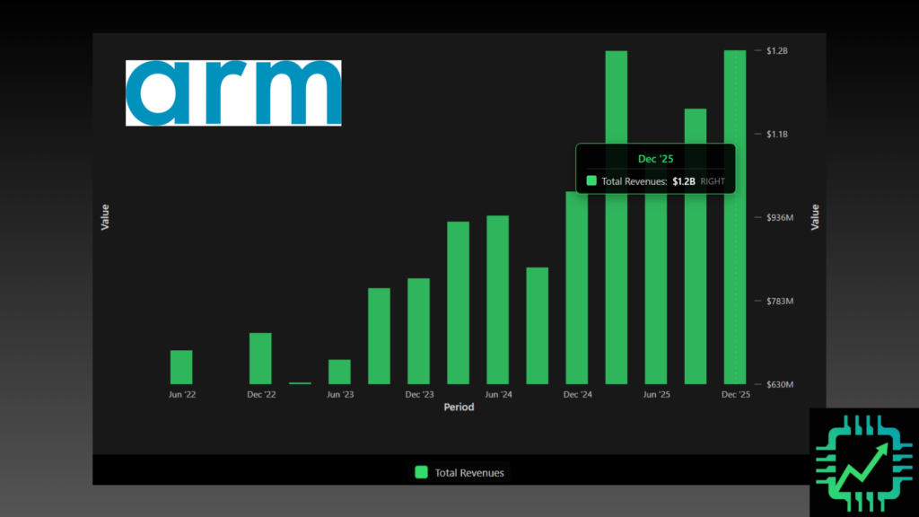
Task: Click the Period axis title
Action: point(459,407)
